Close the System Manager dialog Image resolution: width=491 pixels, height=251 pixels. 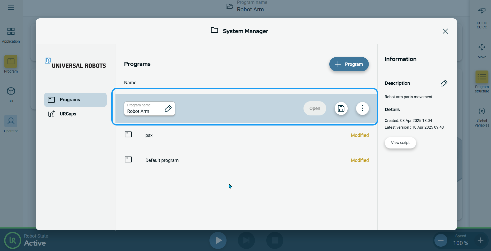(x=445, y=31)
